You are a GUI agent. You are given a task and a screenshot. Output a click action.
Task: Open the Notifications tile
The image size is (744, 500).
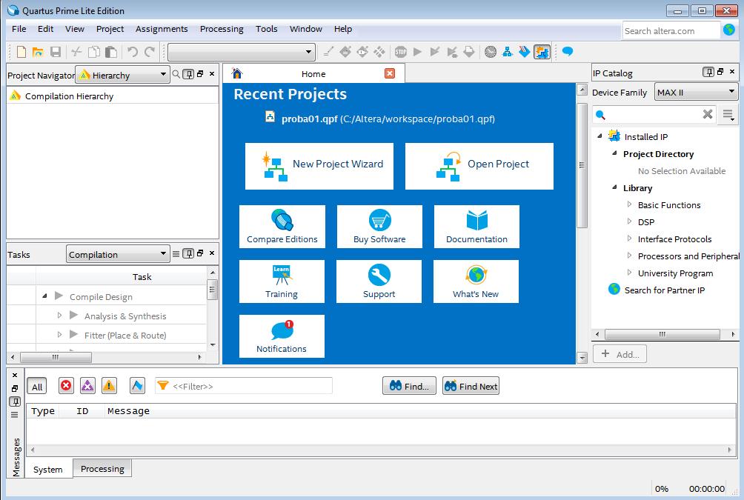click(282, 336)
